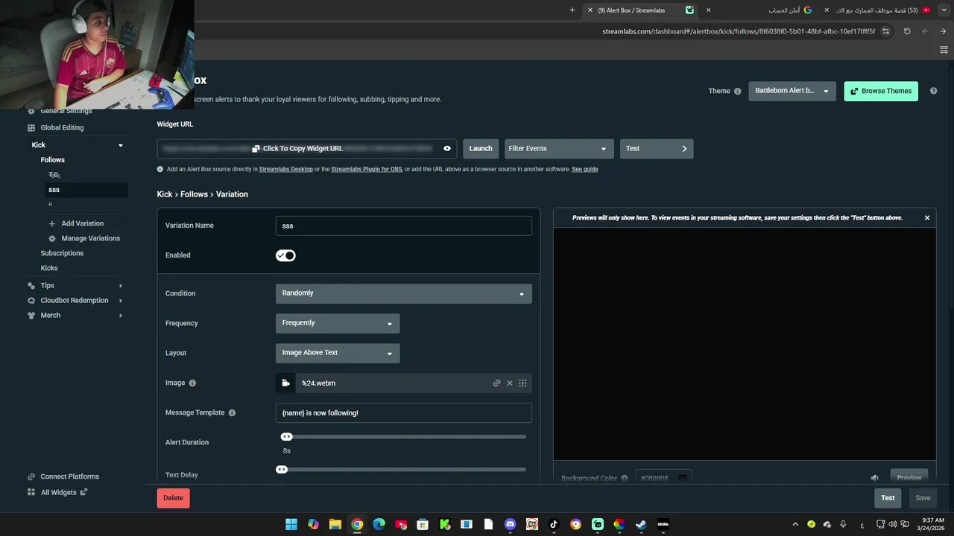
Task: Open the help question mark icon
Action: point(933,91)
